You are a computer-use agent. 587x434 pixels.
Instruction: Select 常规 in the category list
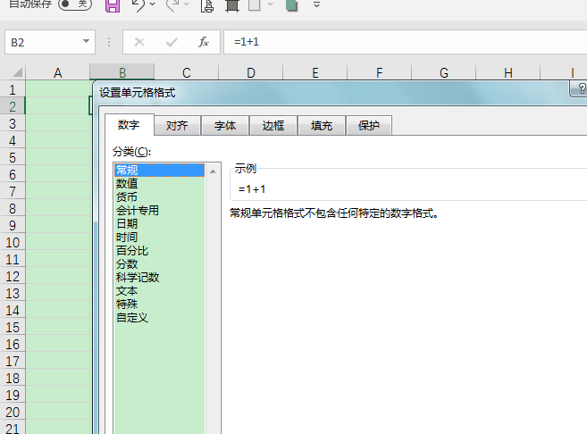[159, 171]
